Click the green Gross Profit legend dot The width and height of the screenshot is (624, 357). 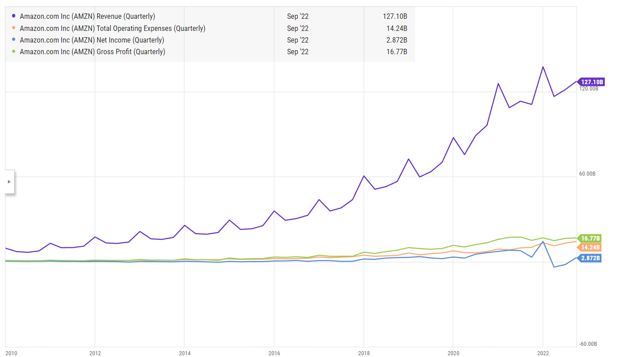pyautogui.click(x=13, y=52)
